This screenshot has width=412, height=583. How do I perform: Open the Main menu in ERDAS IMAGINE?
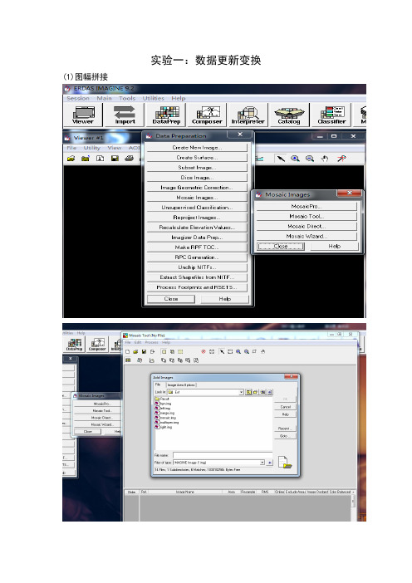[104, 99]
